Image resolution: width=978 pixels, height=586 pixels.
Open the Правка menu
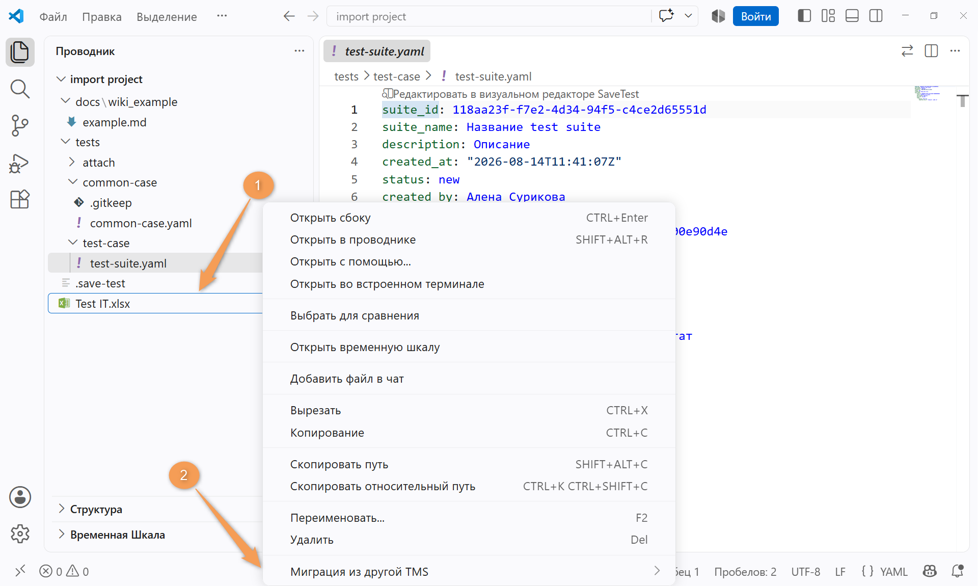coord(102,16)
